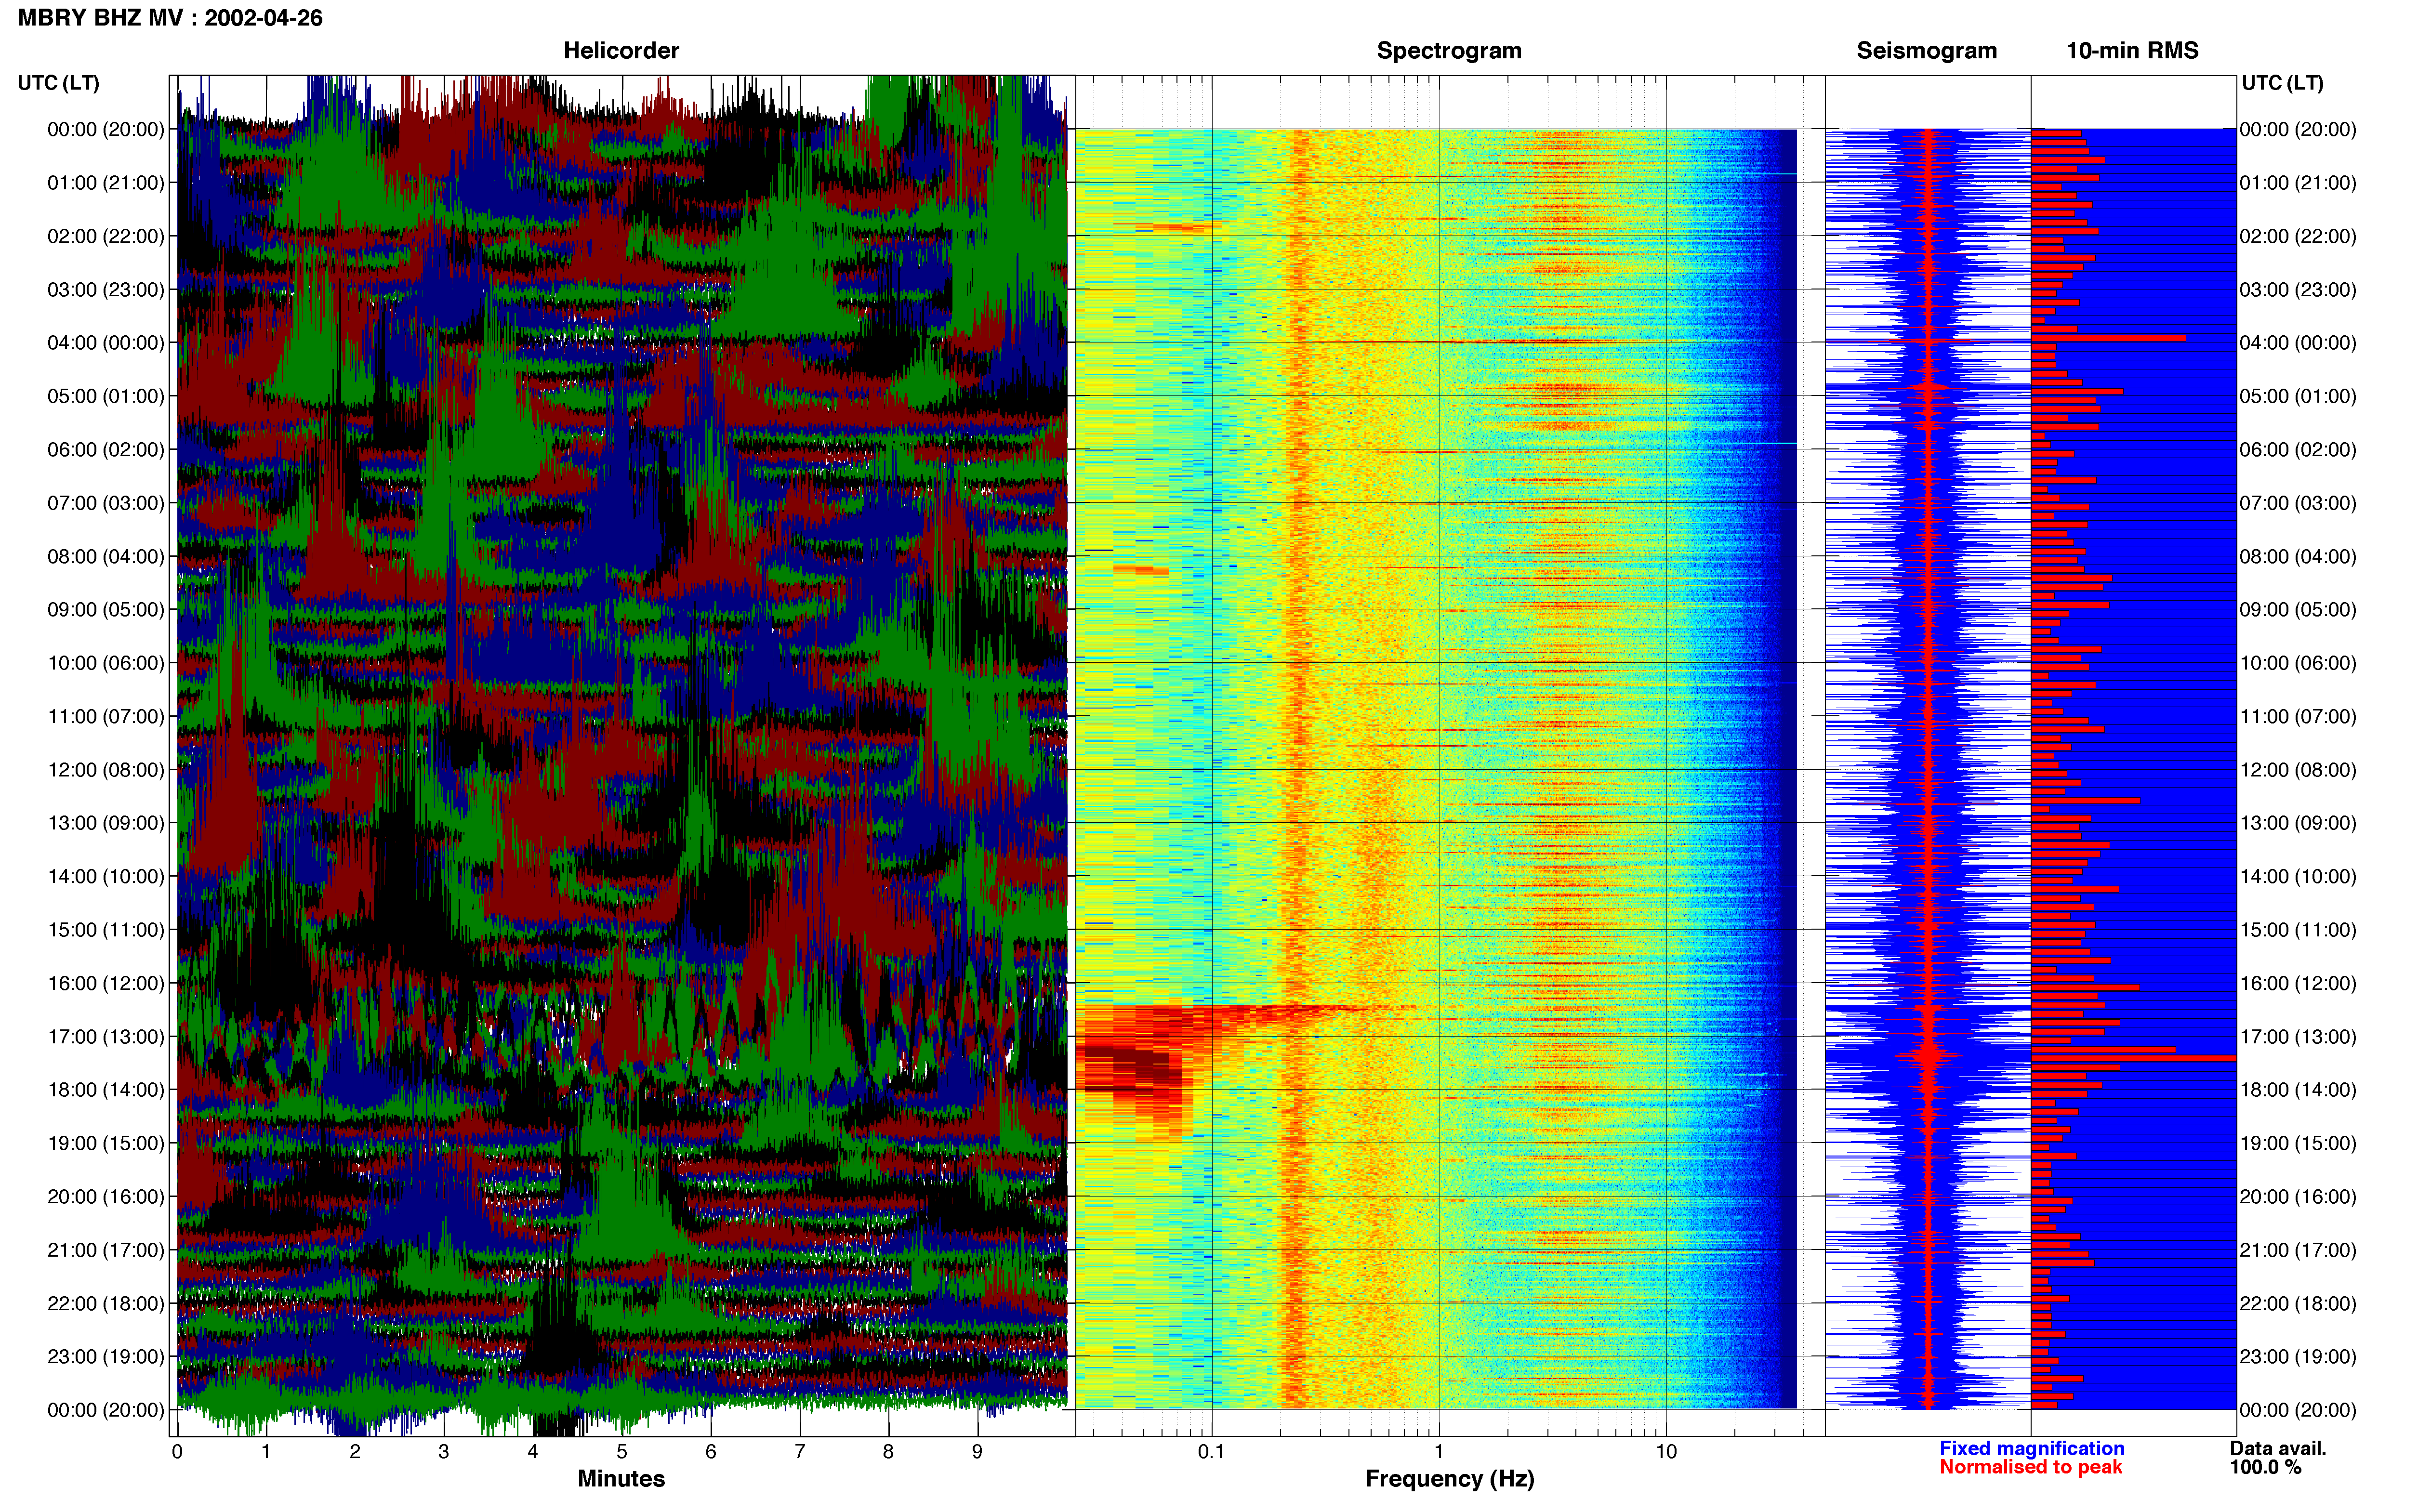Click '18:00 (14:00)' on the right time axis
The height and width of the screenshot is (1512, 2418).
click(2298, 1090)
